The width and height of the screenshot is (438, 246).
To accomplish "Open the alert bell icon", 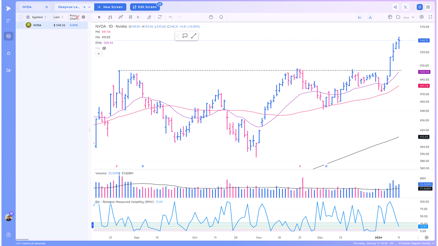I will [x=221, y=17].
